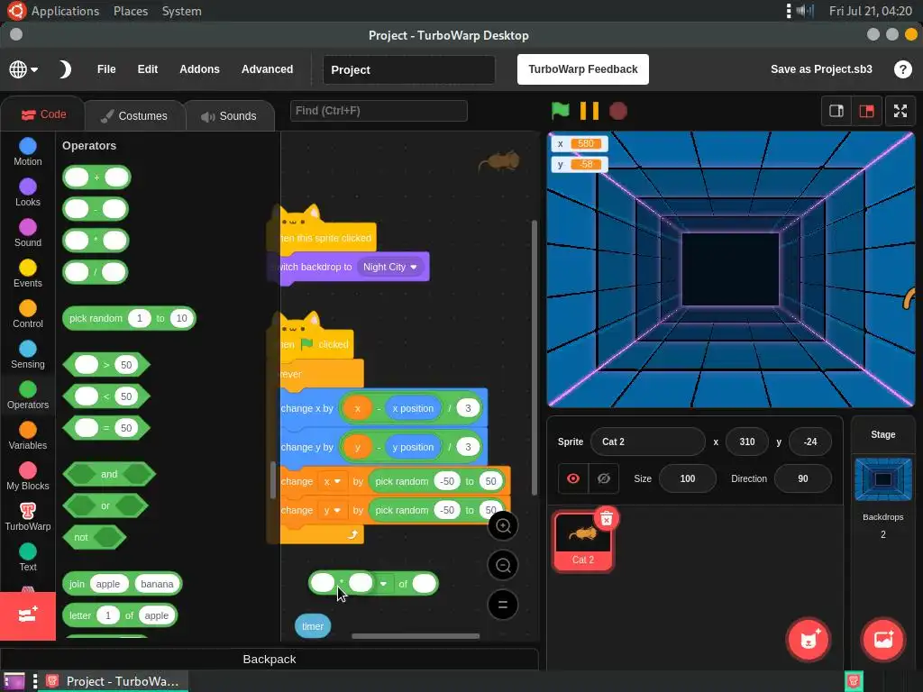This screenshot has width=923, height=692.
Task: Select the Operators block category
Action: point(28,396)
